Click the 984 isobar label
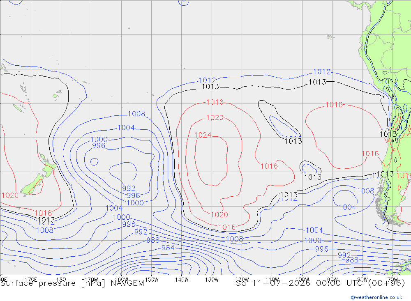Image resolution: width=411 pixels, height=301 pixels. (168, 248)
